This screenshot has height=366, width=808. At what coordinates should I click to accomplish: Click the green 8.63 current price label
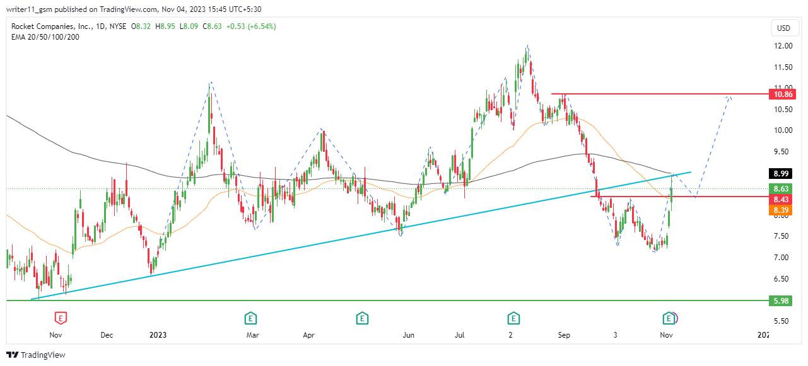[x=782, y=188]
